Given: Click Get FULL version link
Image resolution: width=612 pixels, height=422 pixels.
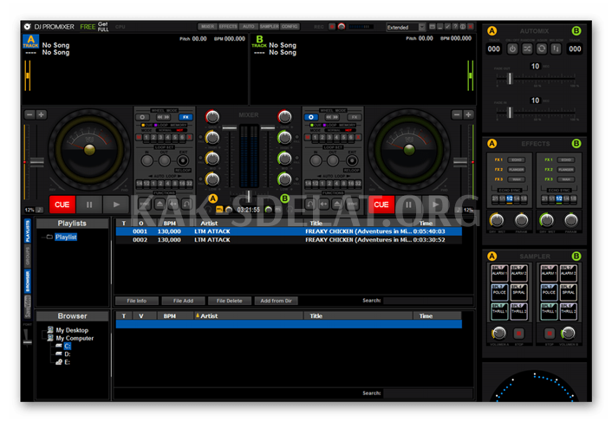Looking at the screenshot, I should pyautogui.click(x=103, y=27).
